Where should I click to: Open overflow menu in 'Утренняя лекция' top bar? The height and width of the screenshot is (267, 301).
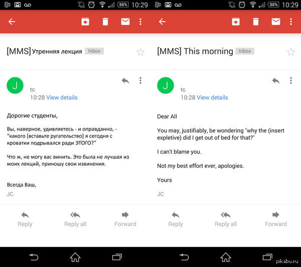pyautogui.click(x=140, y=22)
